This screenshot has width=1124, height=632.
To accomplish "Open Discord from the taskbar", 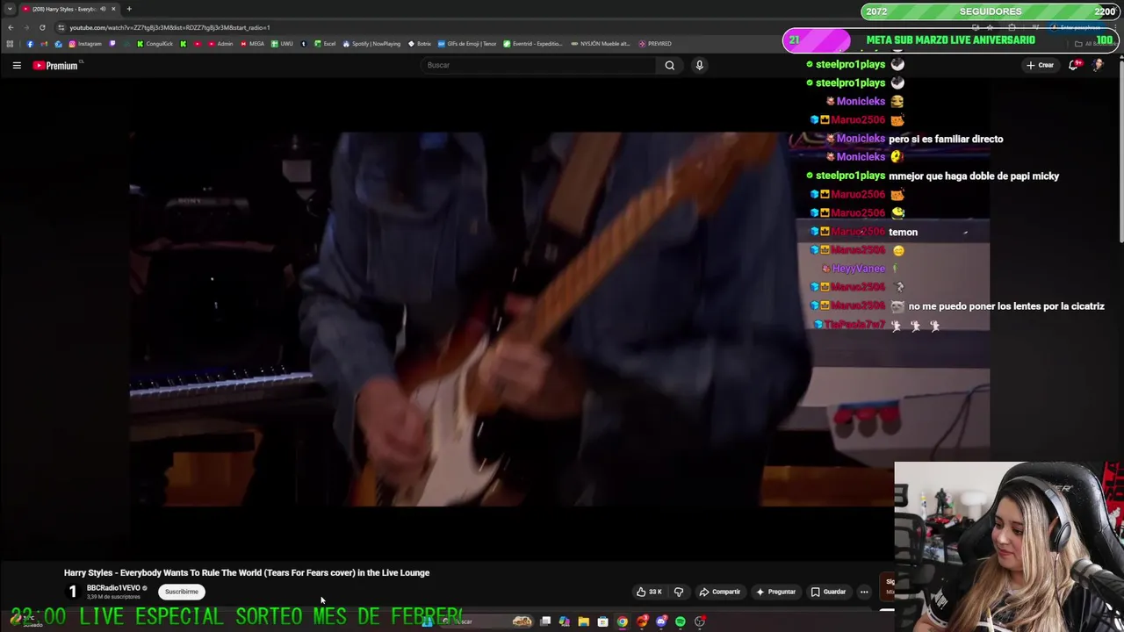I will (661, 621).
